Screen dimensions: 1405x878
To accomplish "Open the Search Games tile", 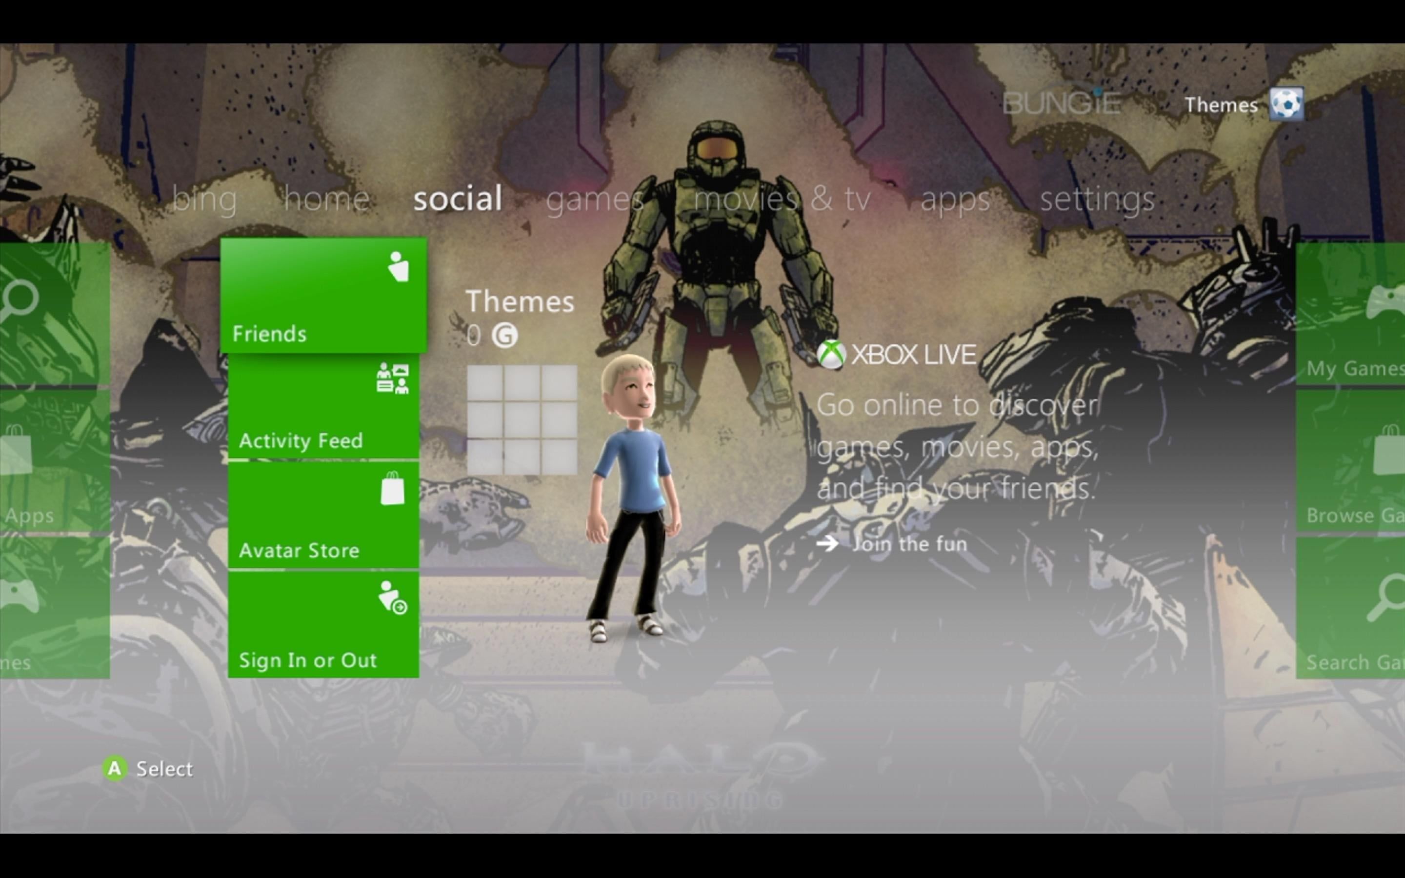I will click(1350, 607).
